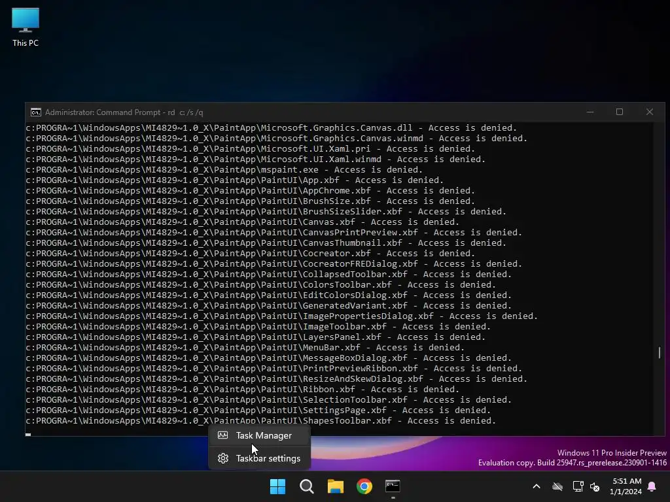Open Task Manager from the context menu
The image size is (670, 502).
click(259, 435)
